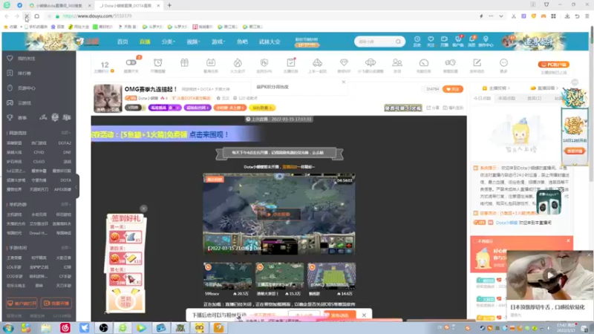
Task: Expand 全部 next to 手游休闲 section
Action: click(x=66, y=248)
